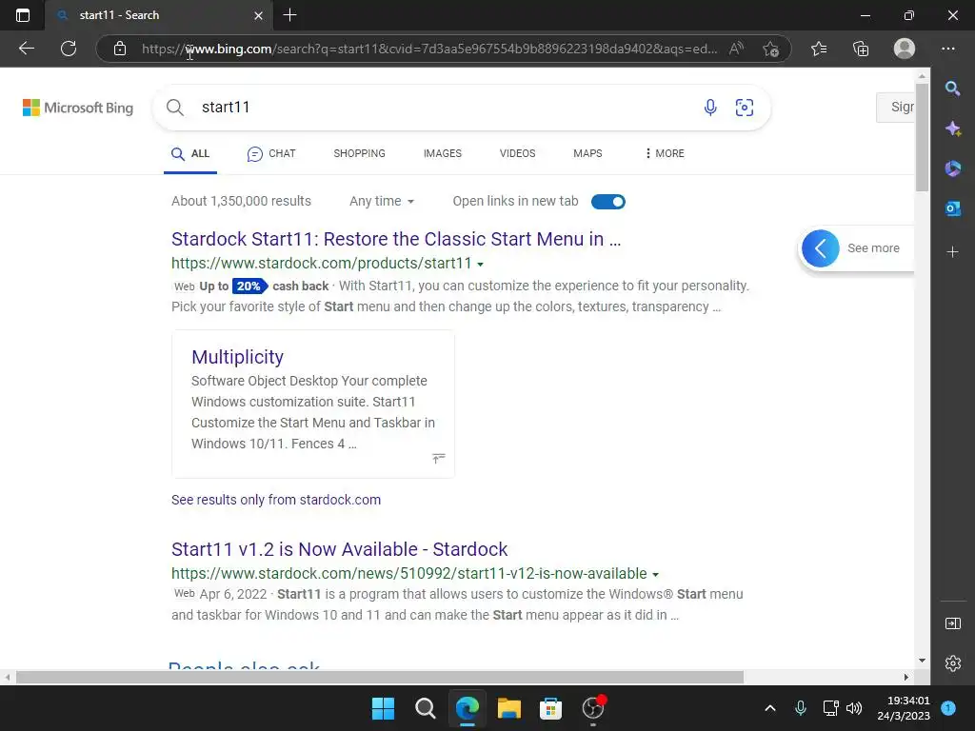Switch to the SHOPPING tab

click(x=359, y=153)
